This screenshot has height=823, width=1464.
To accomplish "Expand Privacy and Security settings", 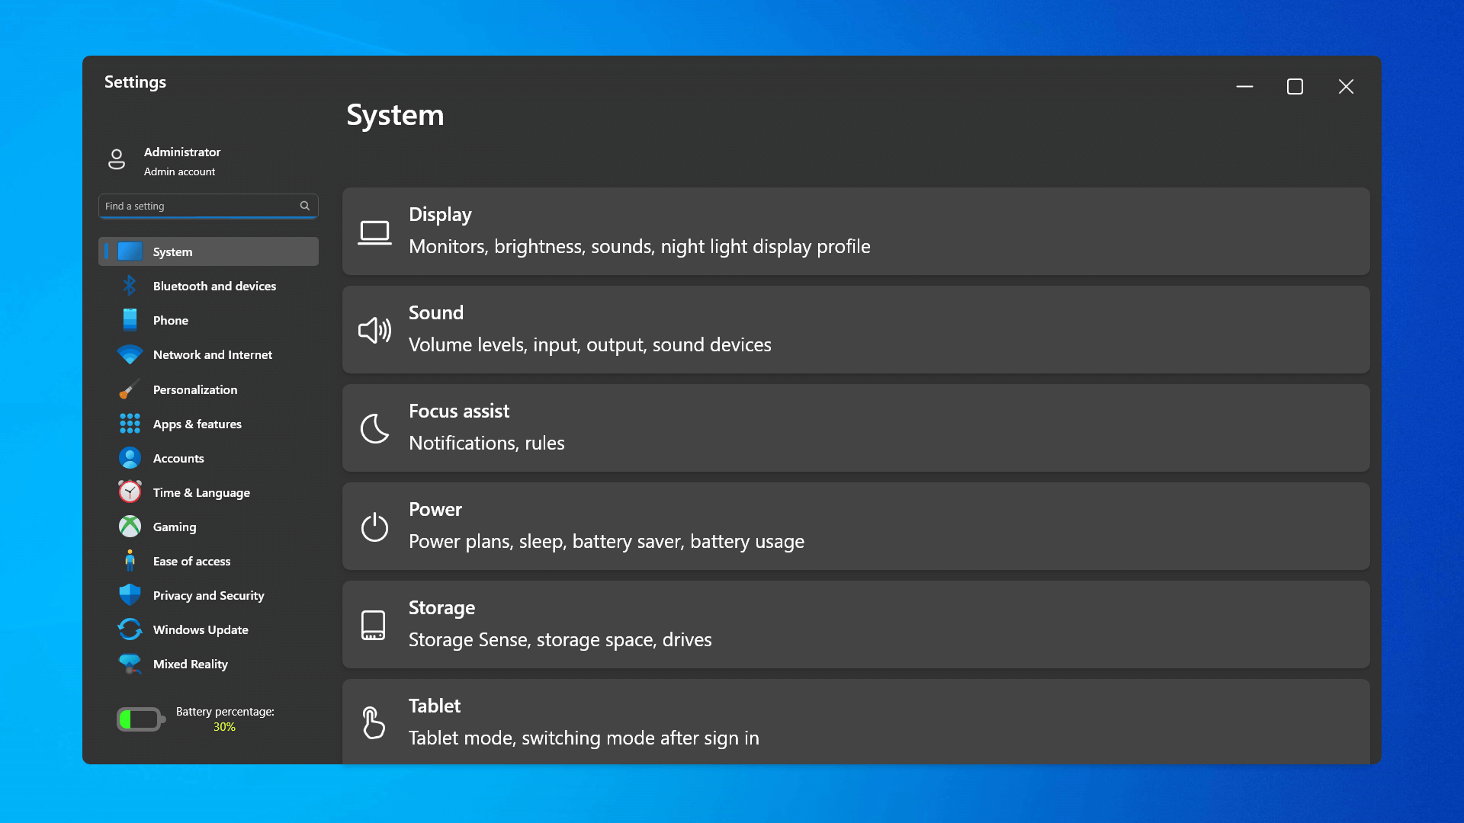I will tap(207, 595).
